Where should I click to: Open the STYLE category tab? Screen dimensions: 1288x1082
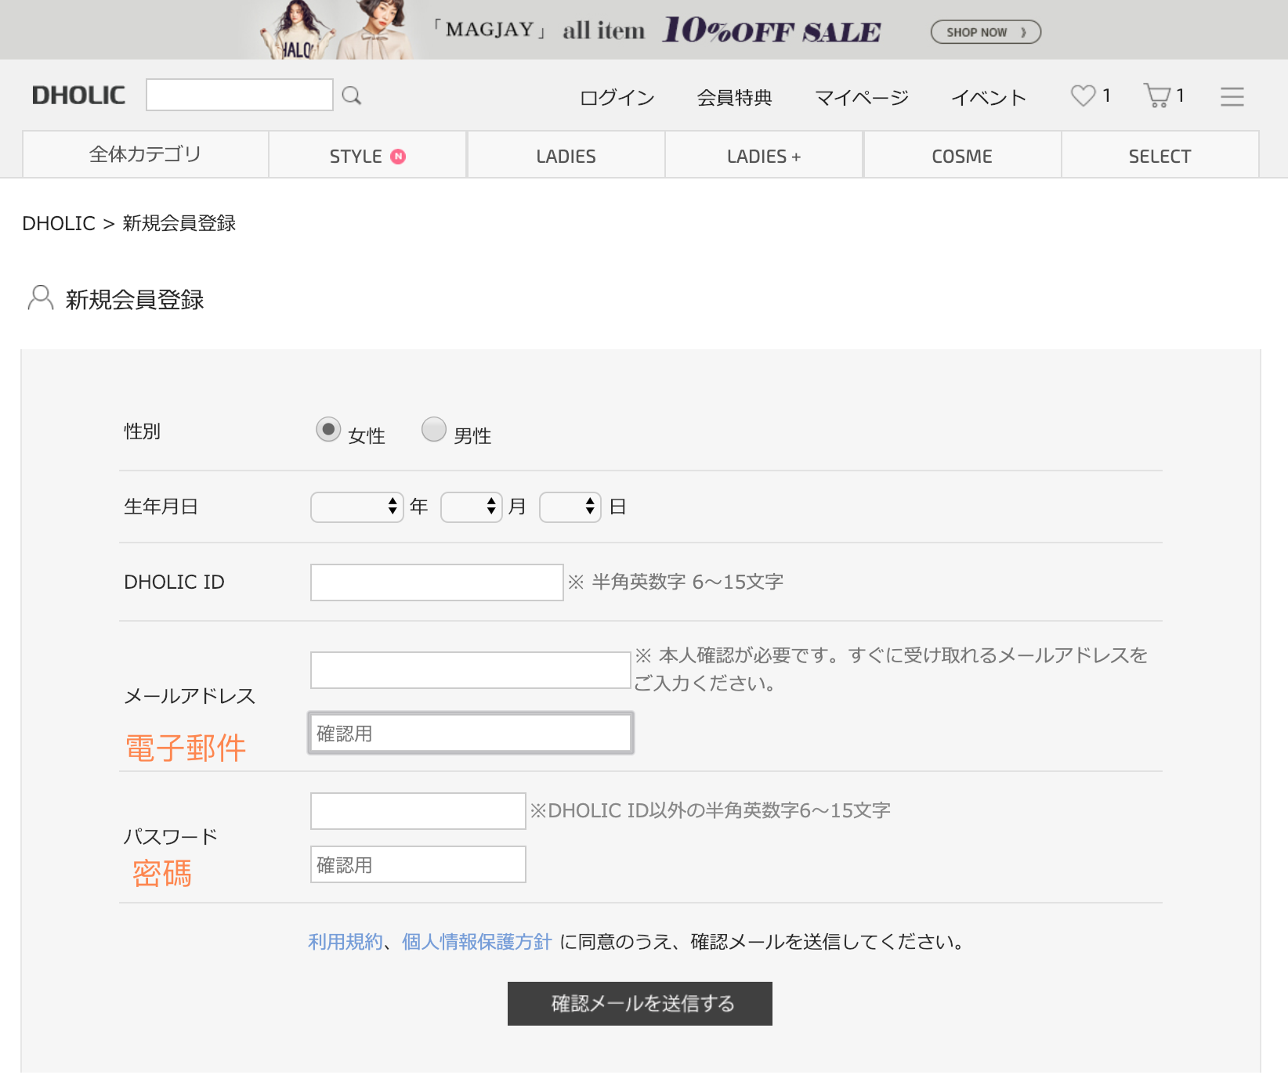[x=367, y=156]
